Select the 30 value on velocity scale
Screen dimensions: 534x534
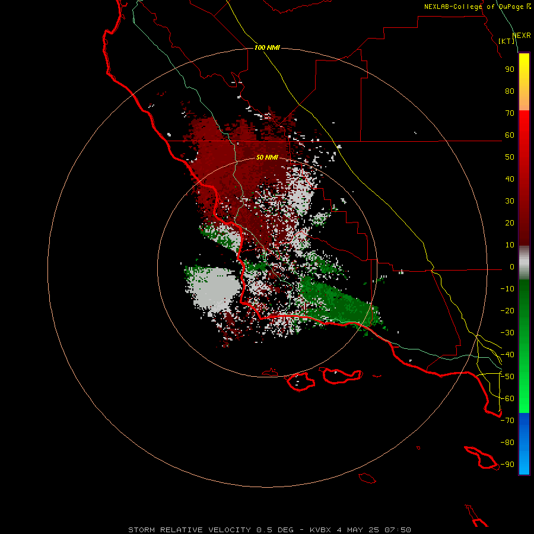tap(510, 201)
